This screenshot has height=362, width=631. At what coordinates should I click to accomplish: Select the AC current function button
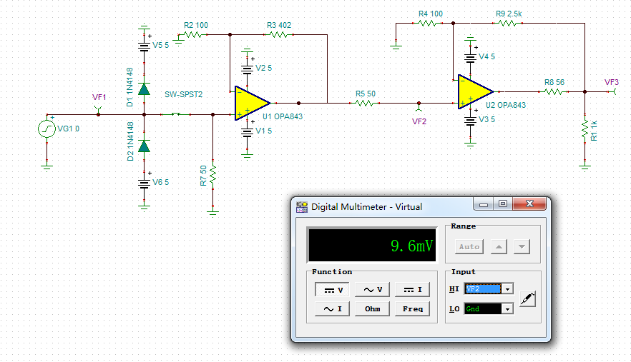tap(332, 309)
